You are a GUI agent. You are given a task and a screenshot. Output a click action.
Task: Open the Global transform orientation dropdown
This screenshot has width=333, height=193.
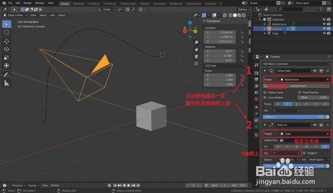pyautogui.click(x=107, y=10)
